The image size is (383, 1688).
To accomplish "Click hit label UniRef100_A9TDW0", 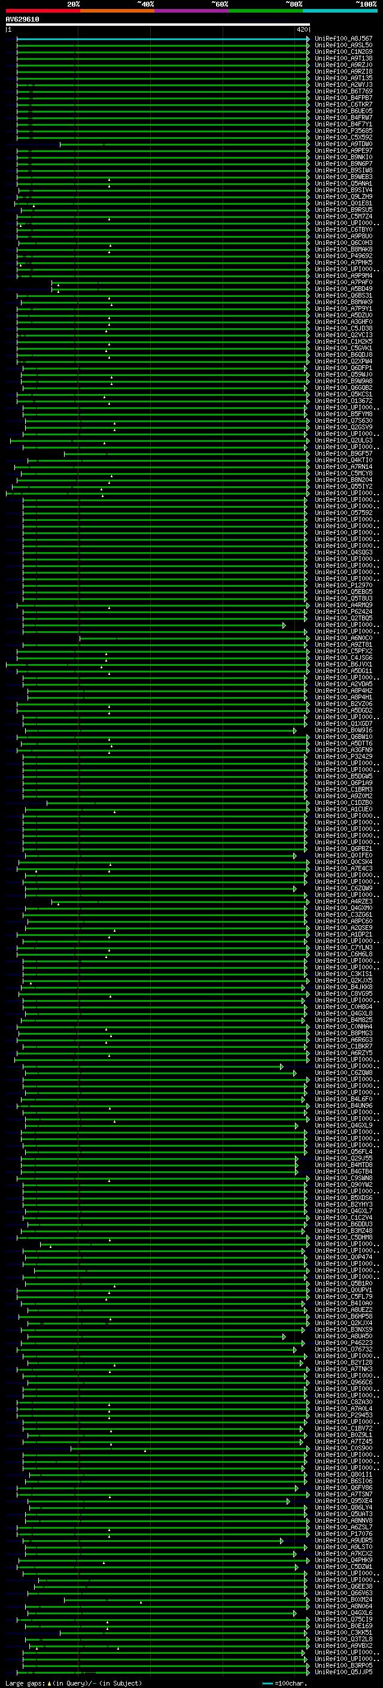I will [x=344, y=144].
